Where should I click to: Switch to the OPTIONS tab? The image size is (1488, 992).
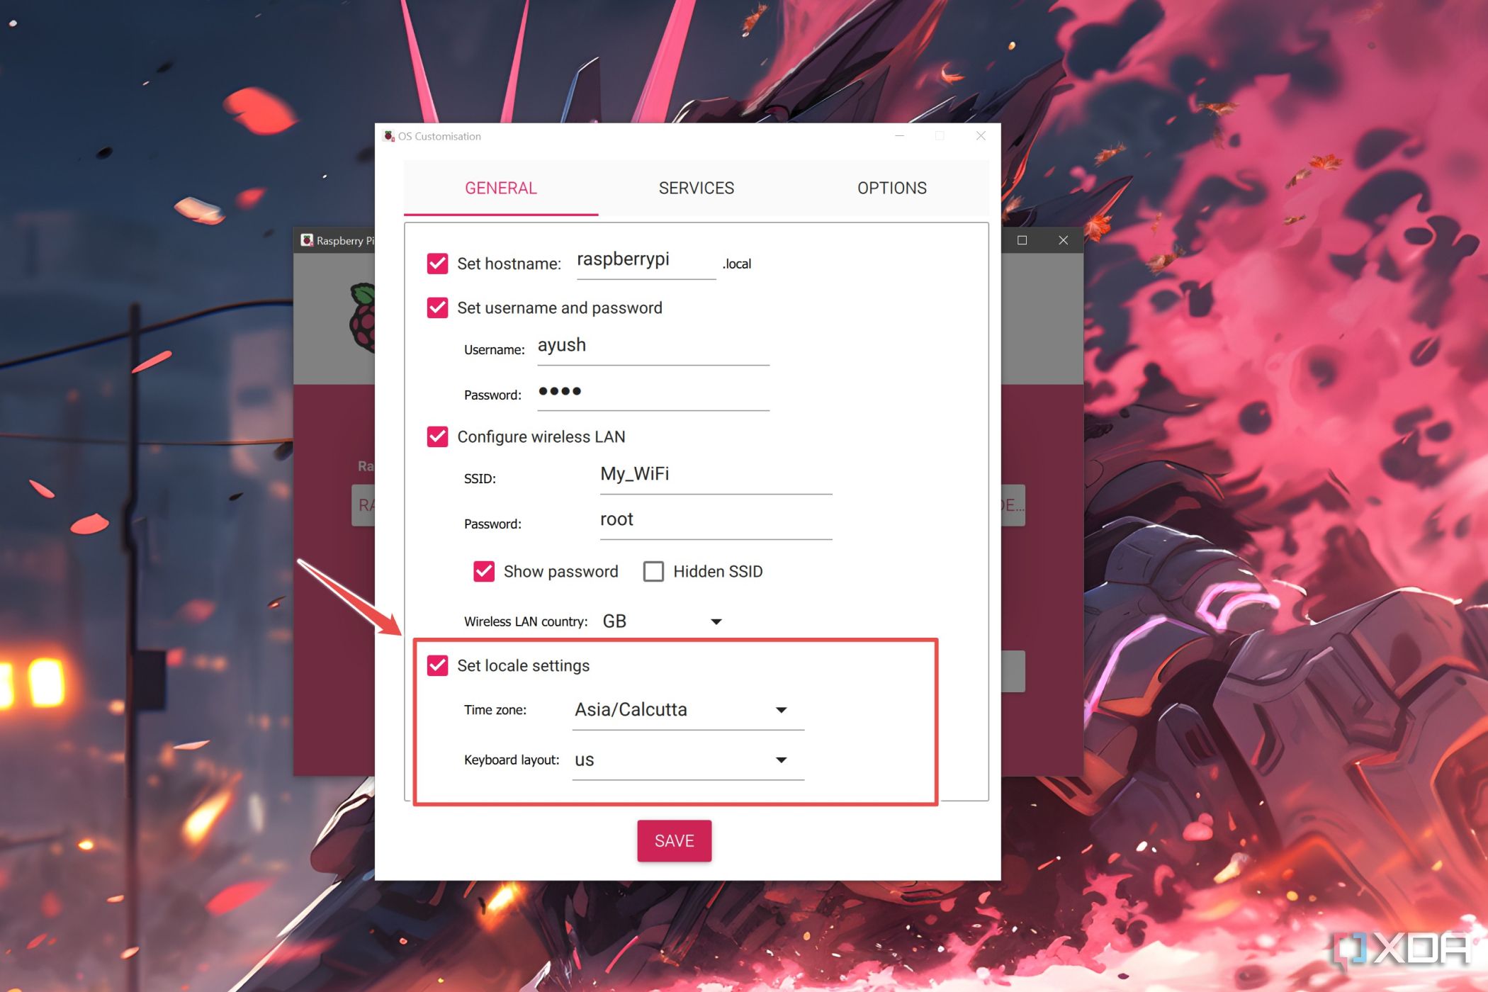tap(891, 188)
